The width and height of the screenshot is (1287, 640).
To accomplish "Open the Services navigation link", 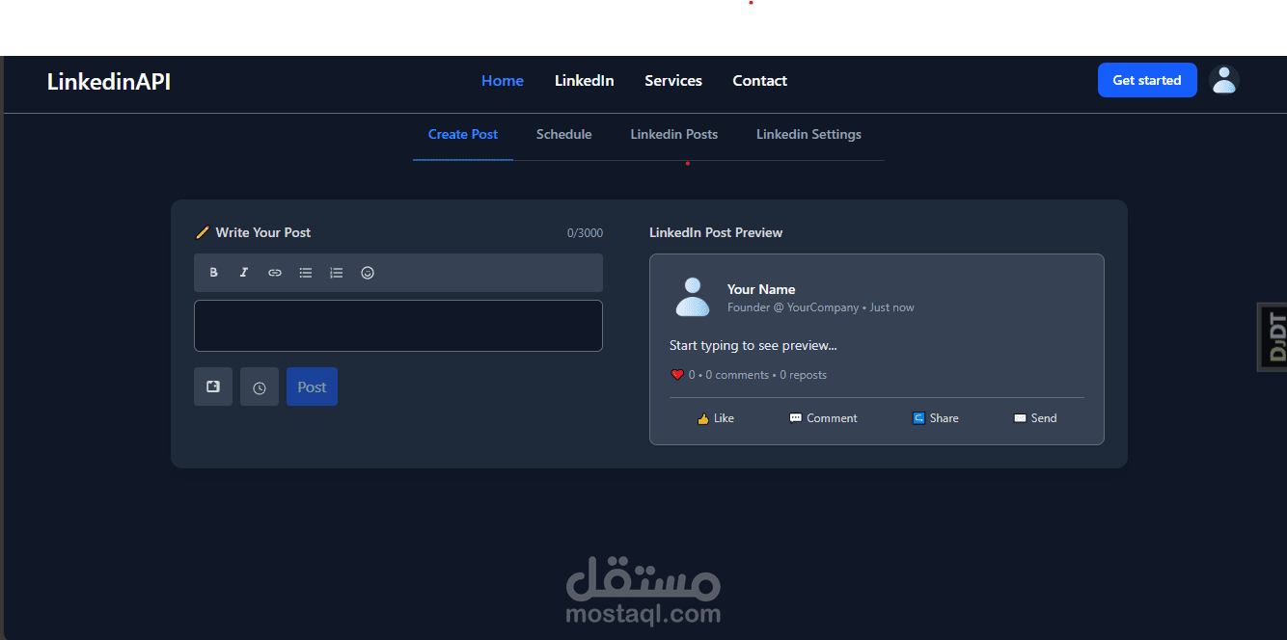I will [x=673, y=81].
